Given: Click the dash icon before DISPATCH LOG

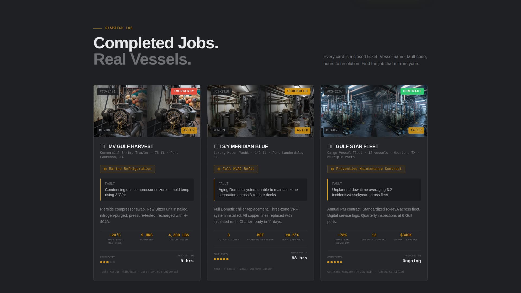Looking at the screenshot, I should point(98,28).
